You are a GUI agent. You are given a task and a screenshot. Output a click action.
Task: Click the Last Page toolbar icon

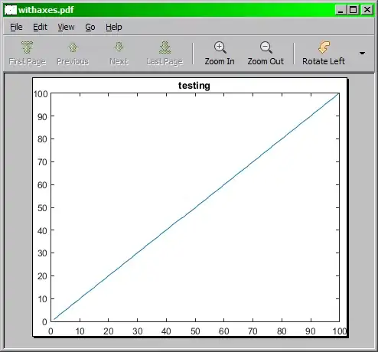165,47
